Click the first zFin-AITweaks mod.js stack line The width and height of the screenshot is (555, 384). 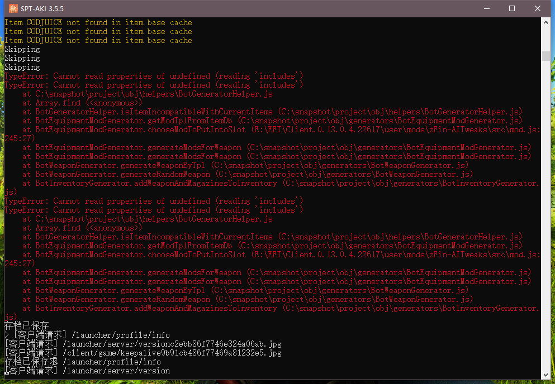tap(279, 130)
